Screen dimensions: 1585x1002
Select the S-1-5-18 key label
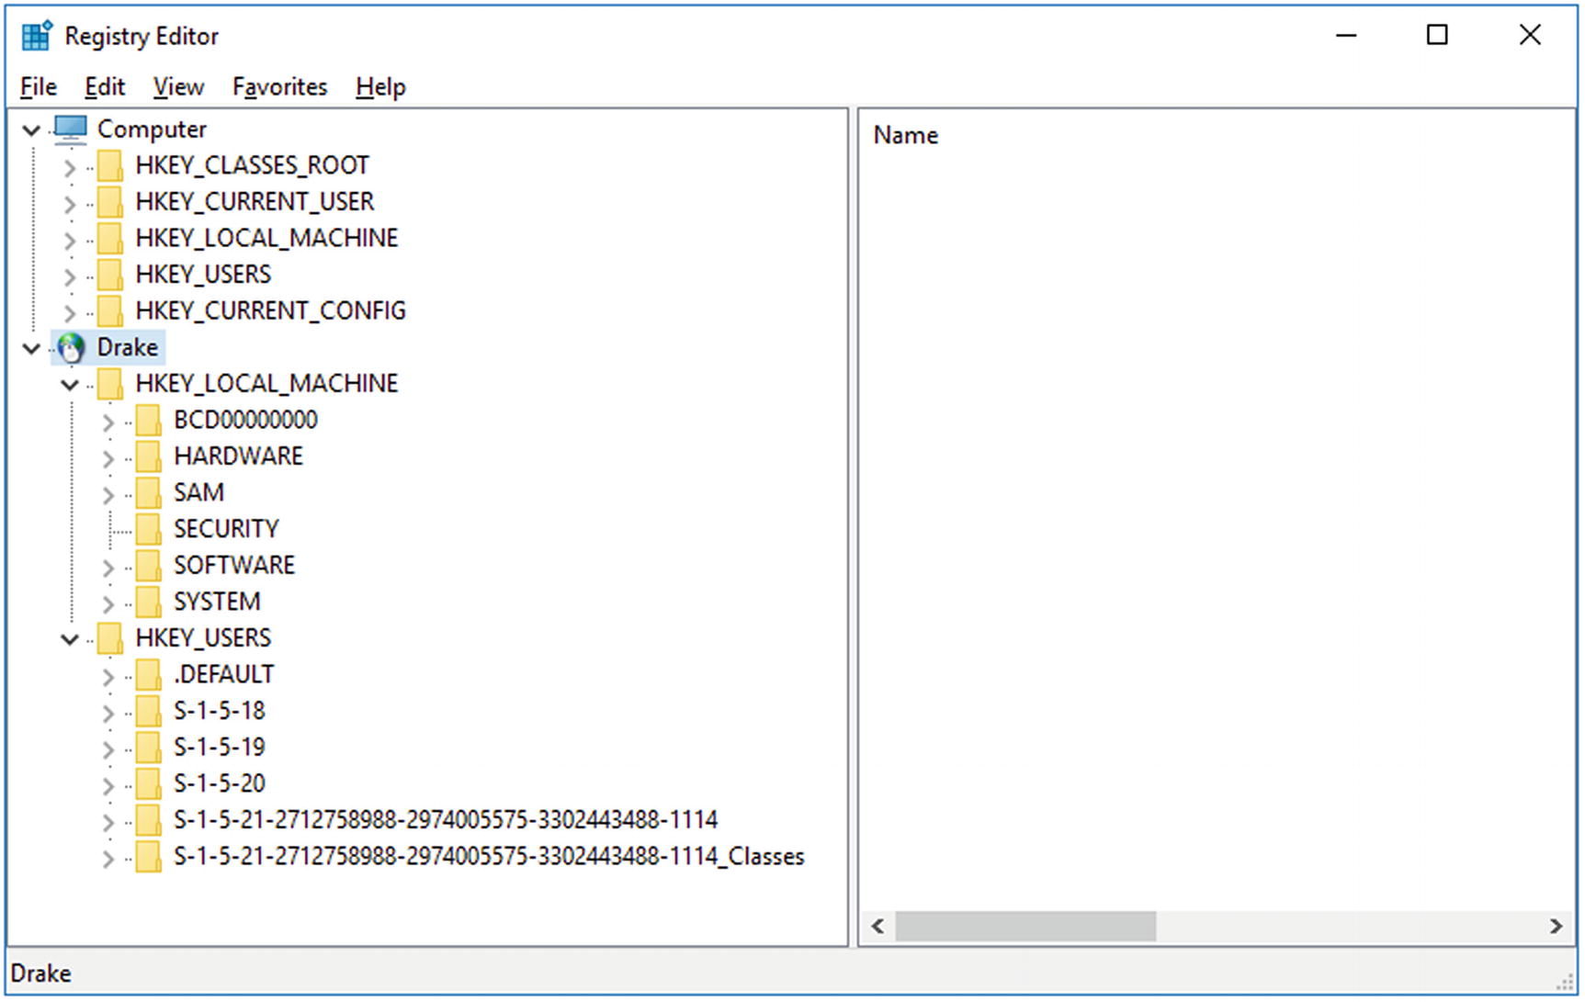220,711
